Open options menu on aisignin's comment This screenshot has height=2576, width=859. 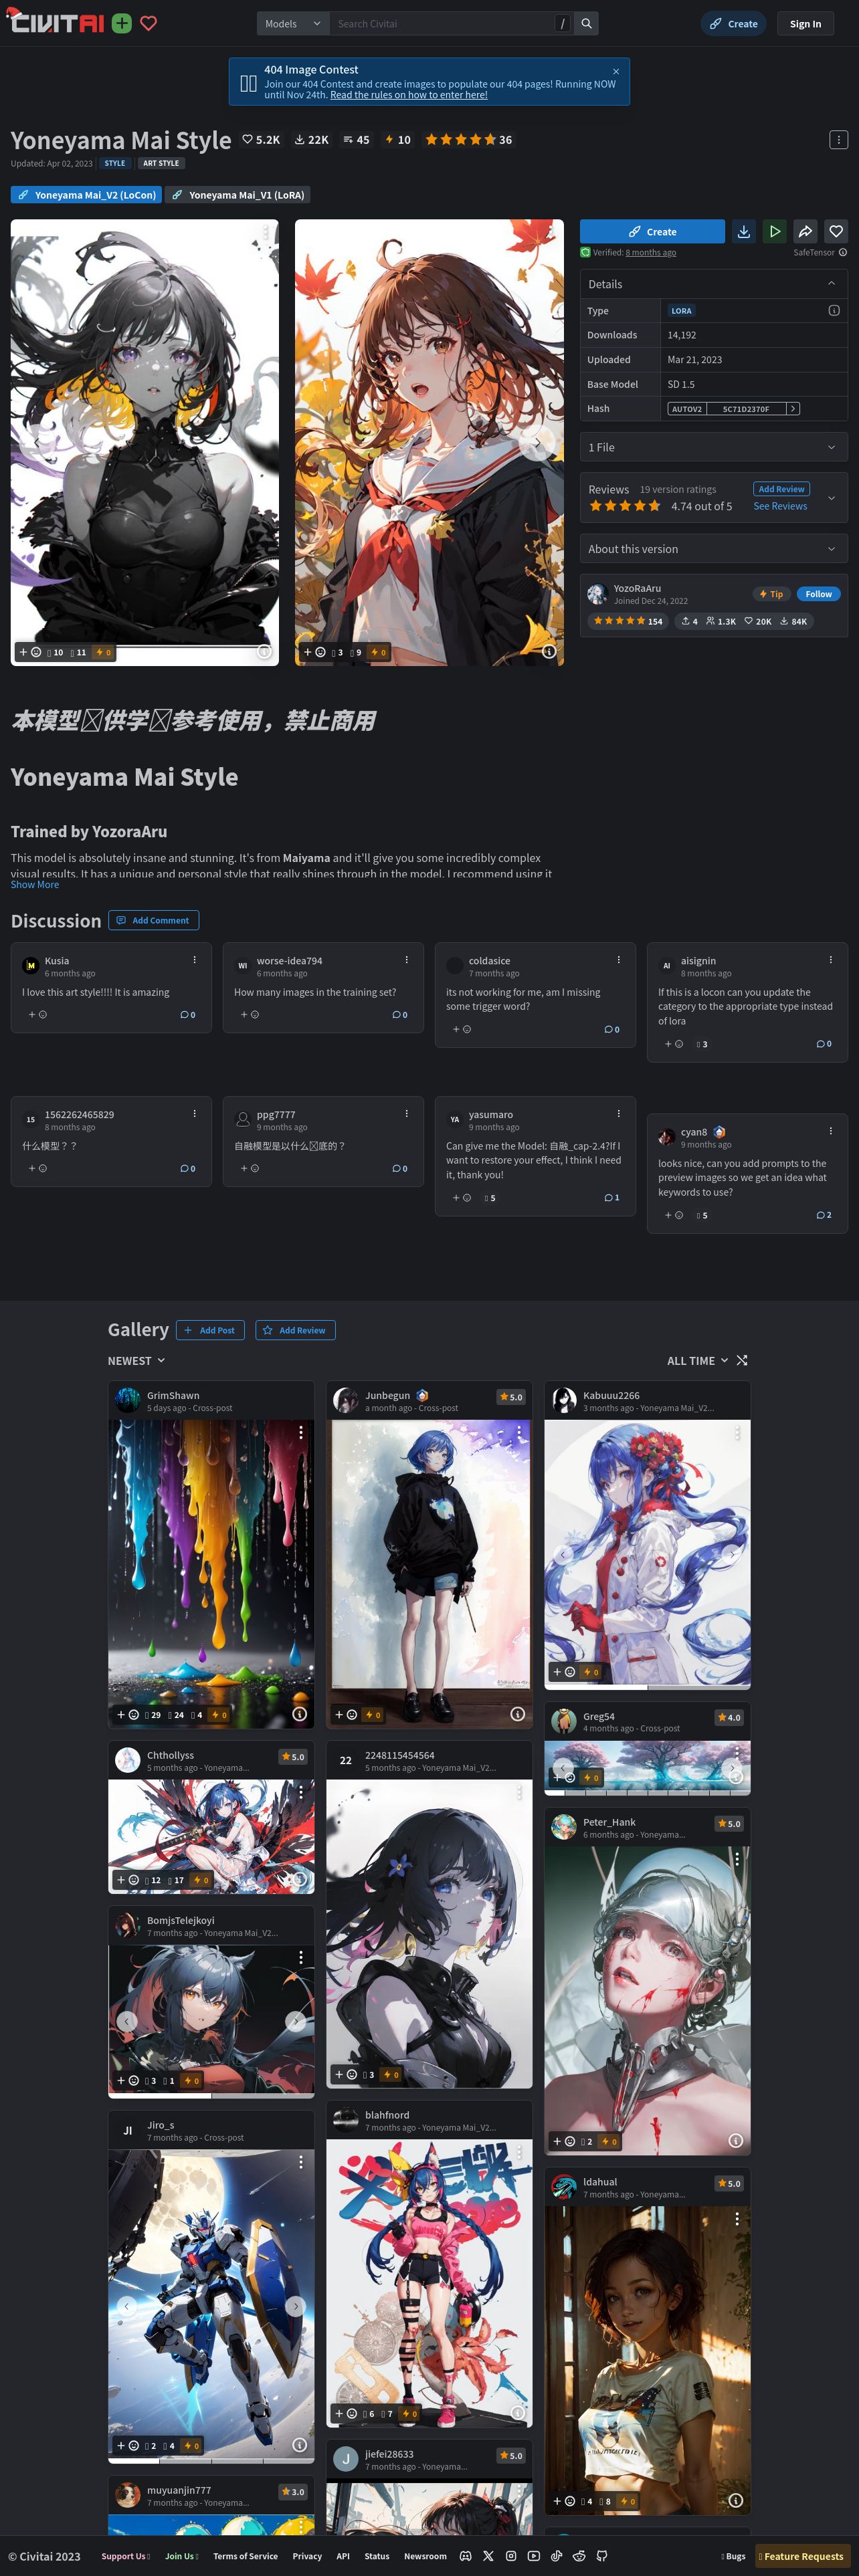(830, 959)
